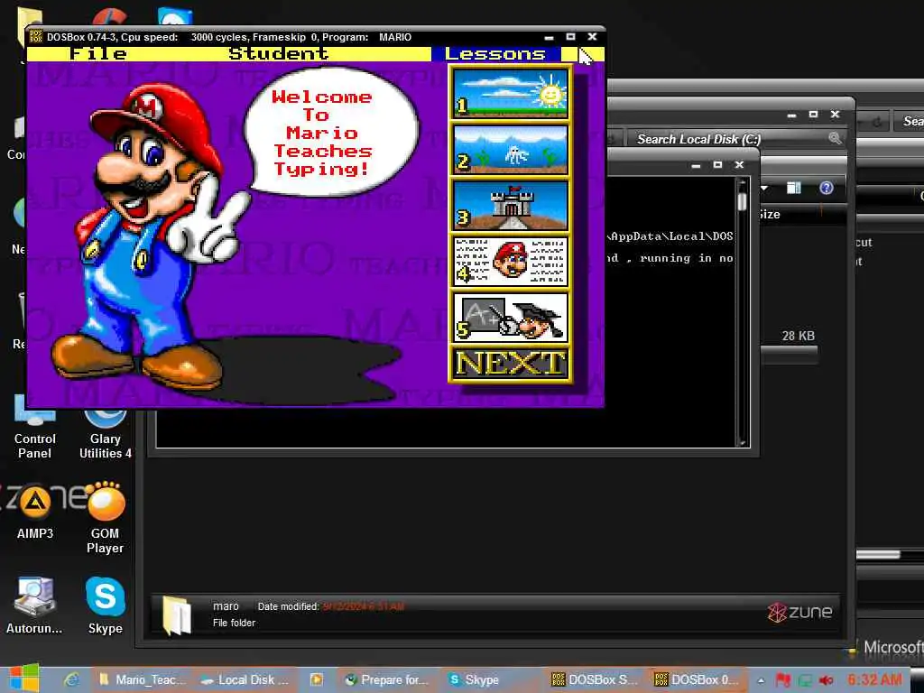The width and height of the screenshot is (924, 693).
Task: Select lesson 4 with Mario's face and text
Action: tap(511, 261)
